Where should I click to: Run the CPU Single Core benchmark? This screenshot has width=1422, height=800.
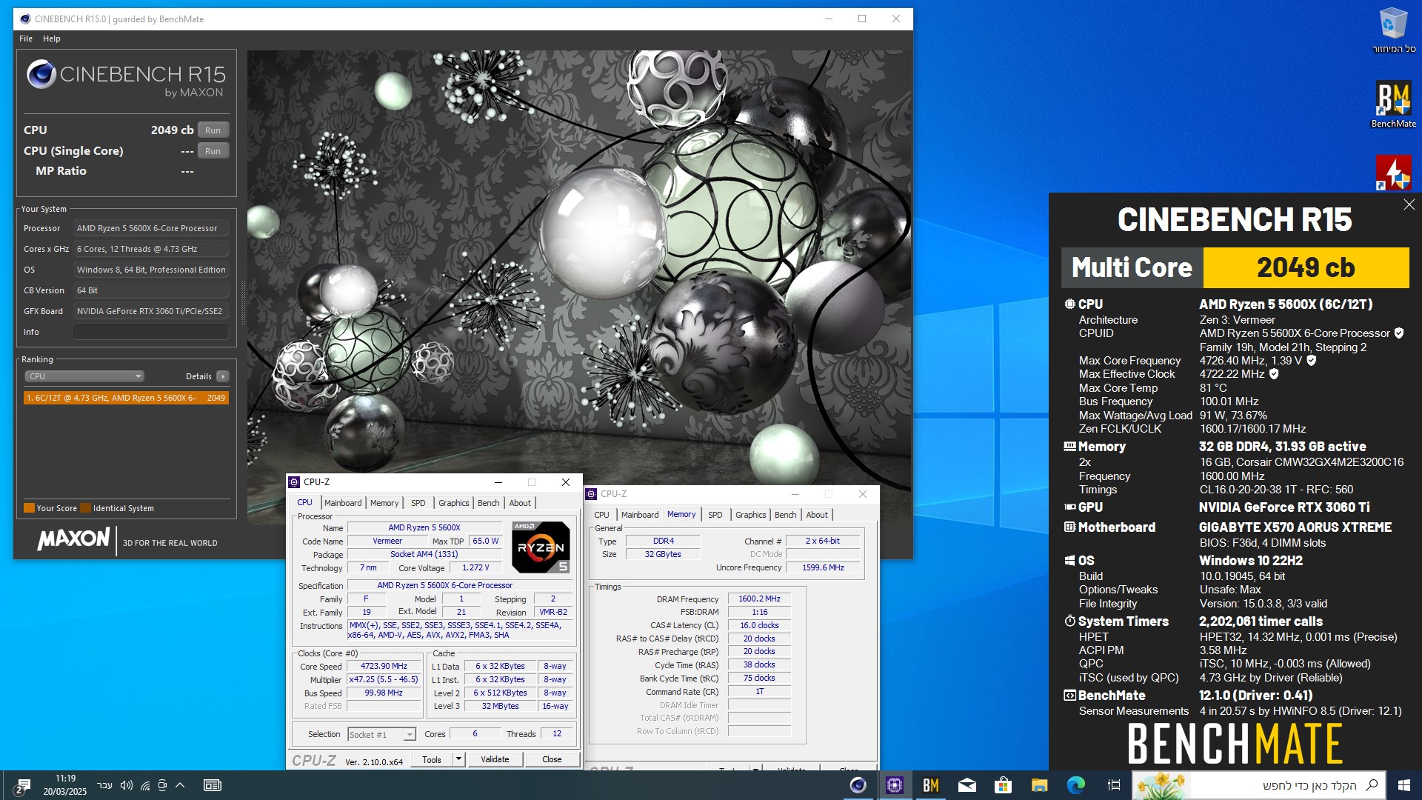click(213, 151)
